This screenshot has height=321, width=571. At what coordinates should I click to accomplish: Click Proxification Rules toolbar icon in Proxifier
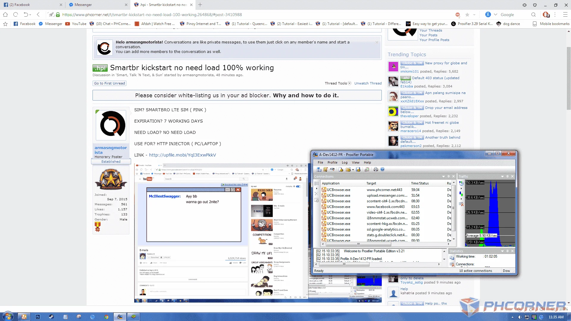[326, 169]
